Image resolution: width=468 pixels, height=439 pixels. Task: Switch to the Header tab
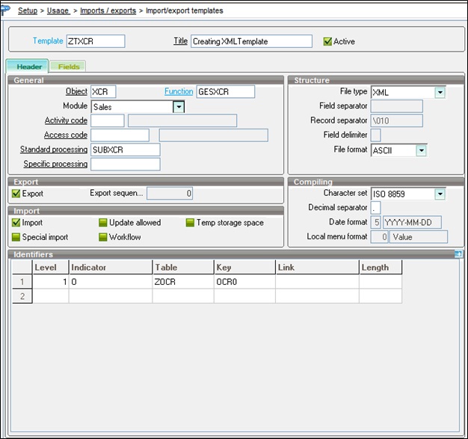(29, 67)
